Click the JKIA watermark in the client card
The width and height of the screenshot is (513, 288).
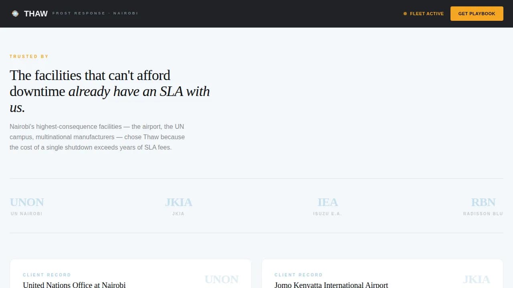(x=477, y=279)
